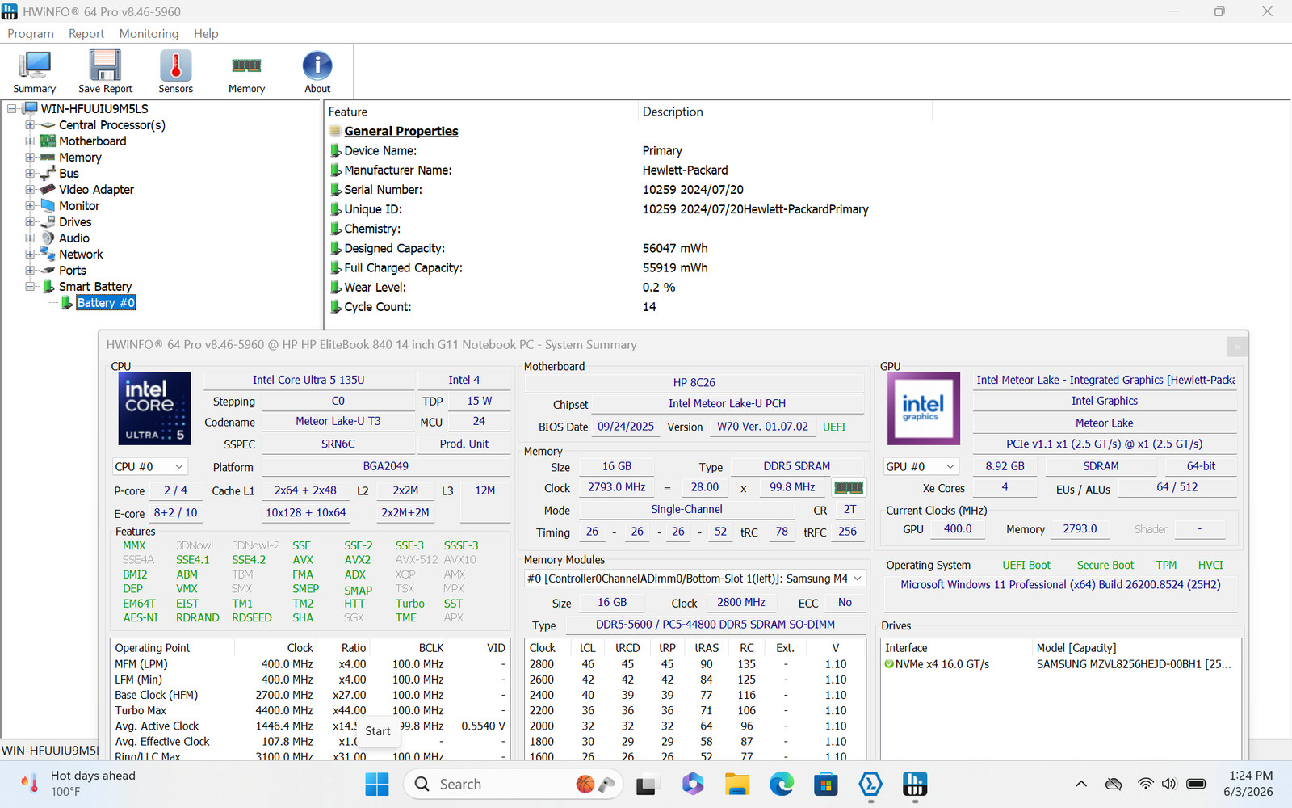The height and width of the screenshot is (808, 1292).
Task: Open the weather widget on taskbar
Action: pyautogui.click(x=78, y=784)
